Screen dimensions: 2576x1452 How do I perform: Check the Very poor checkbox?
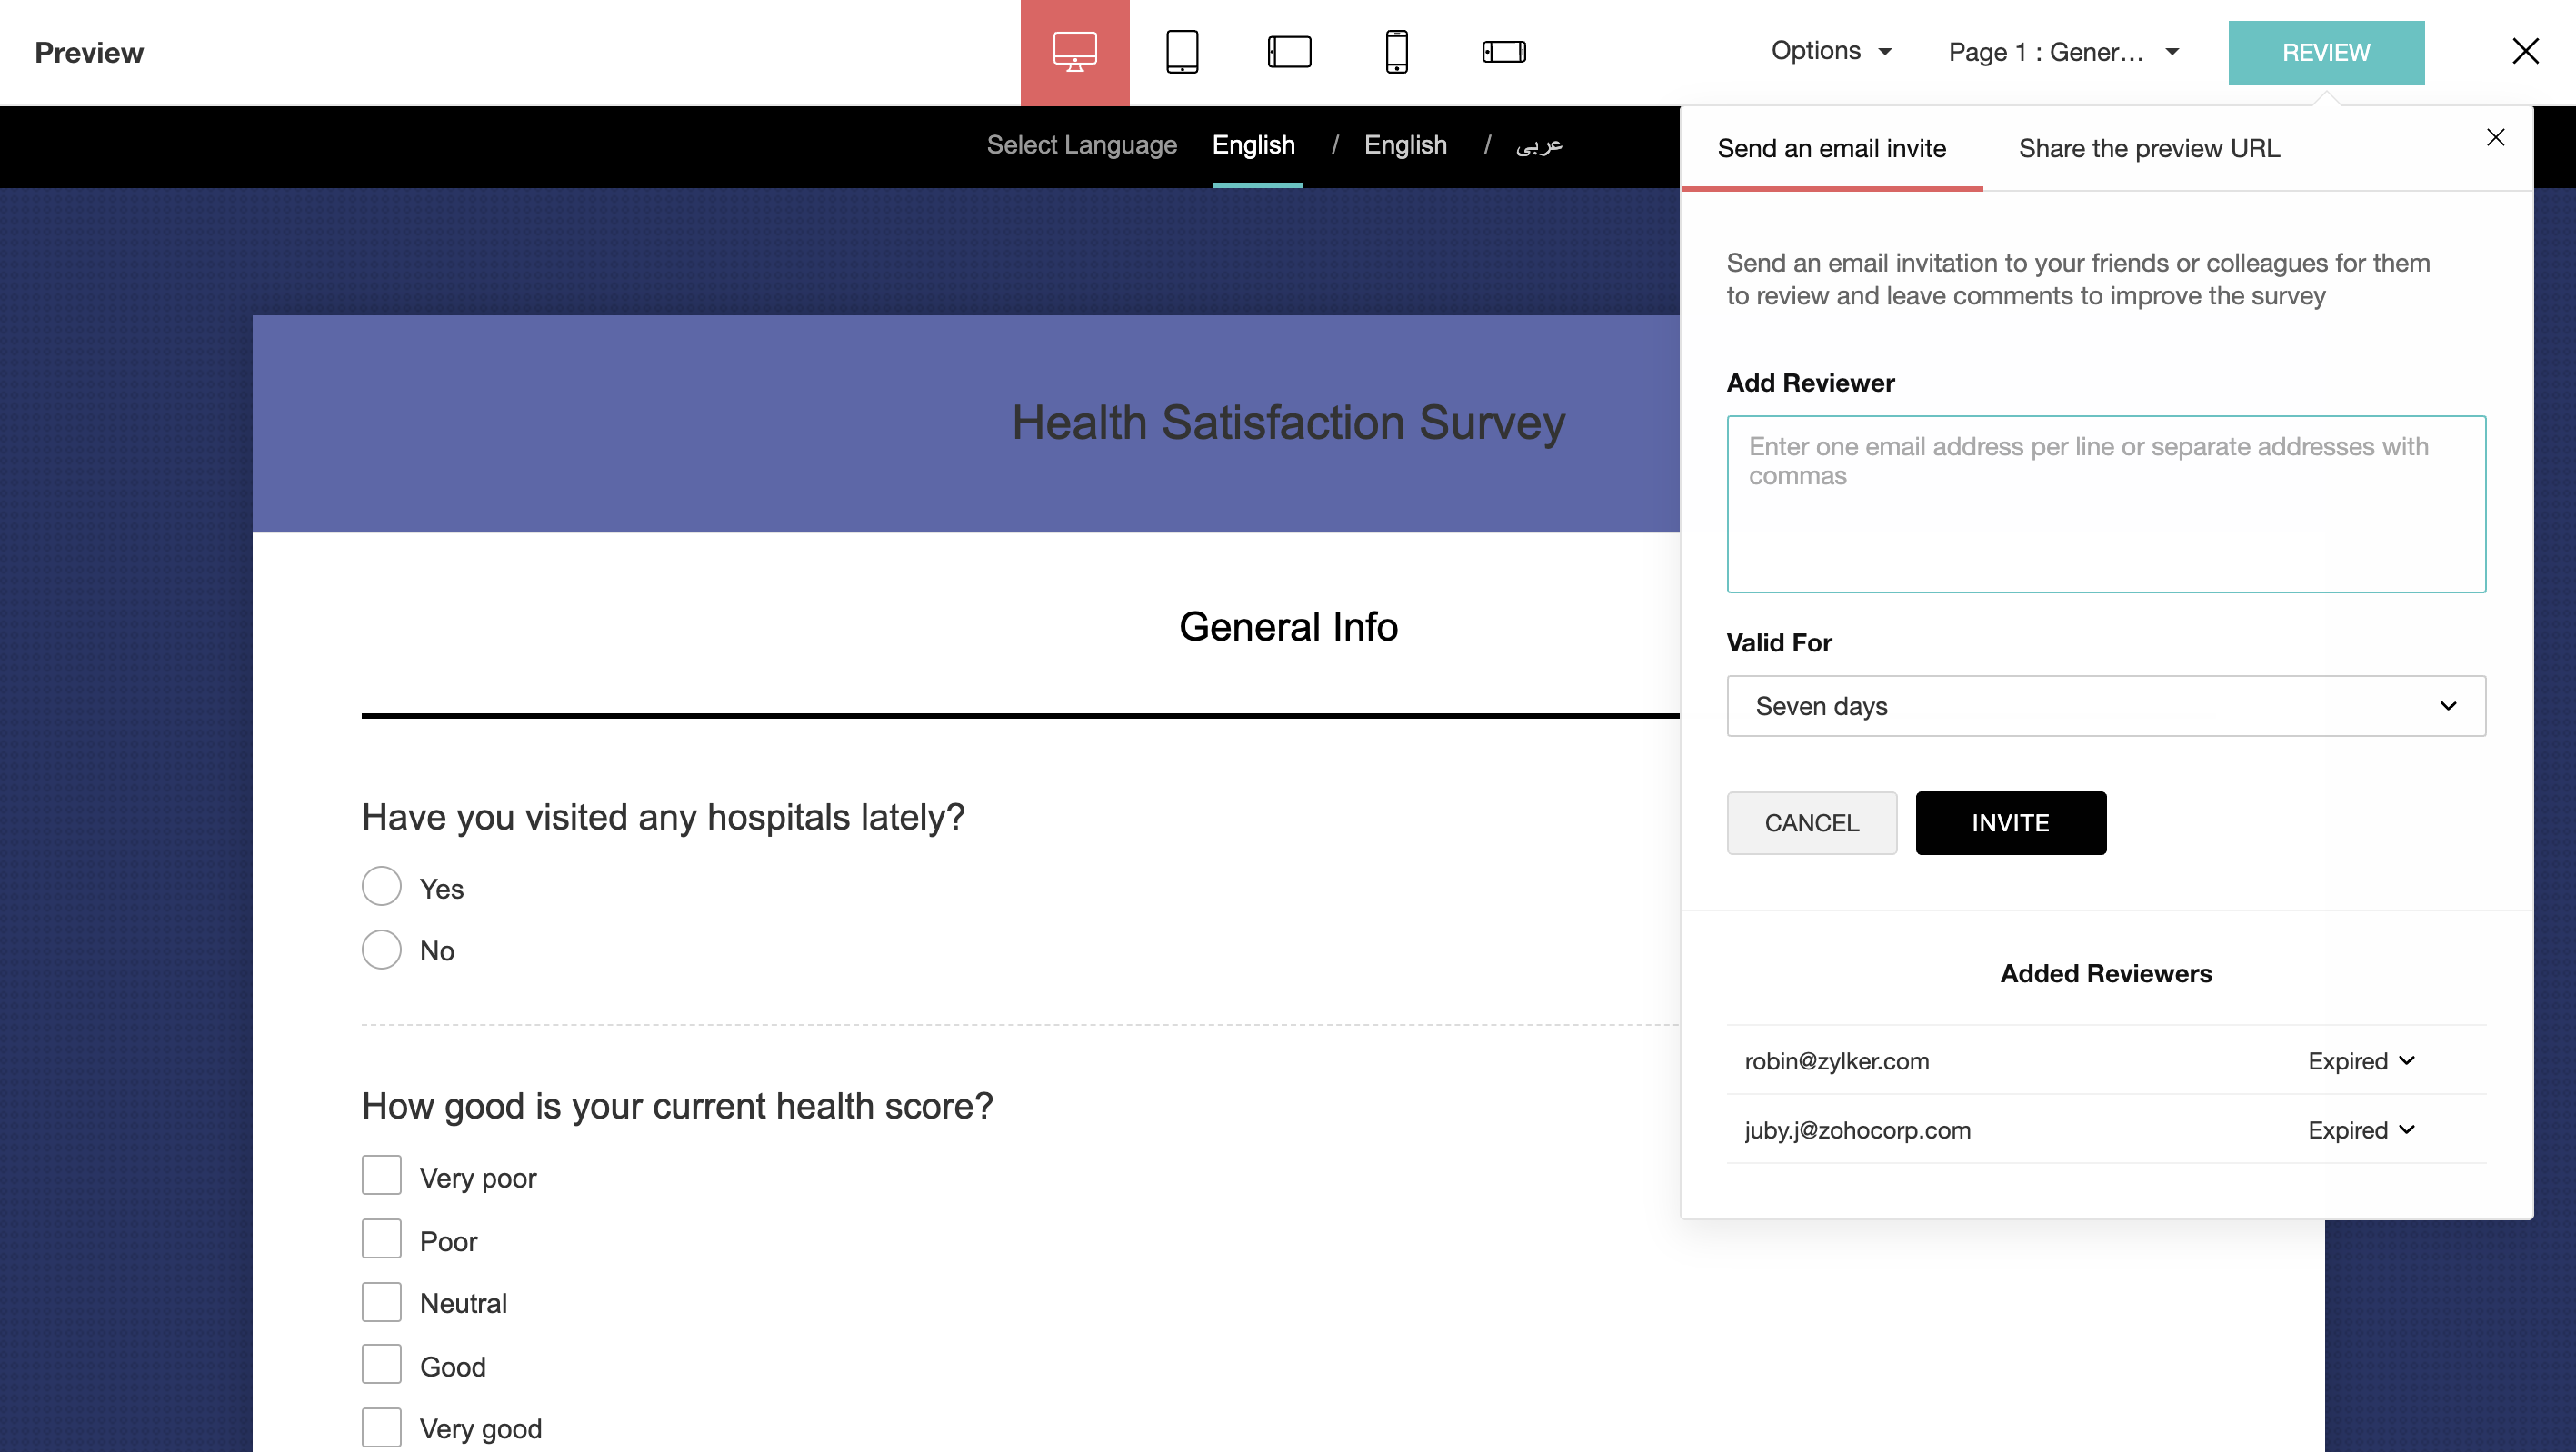pyautogui.click(x=381, y=1176)
